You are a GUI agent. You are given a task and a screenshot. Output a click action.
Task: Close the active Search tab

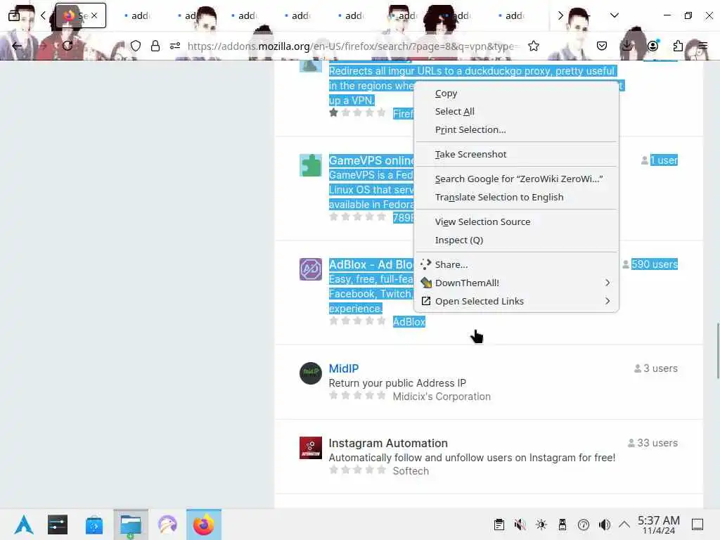pyautogui.click(x=94, y=15)
